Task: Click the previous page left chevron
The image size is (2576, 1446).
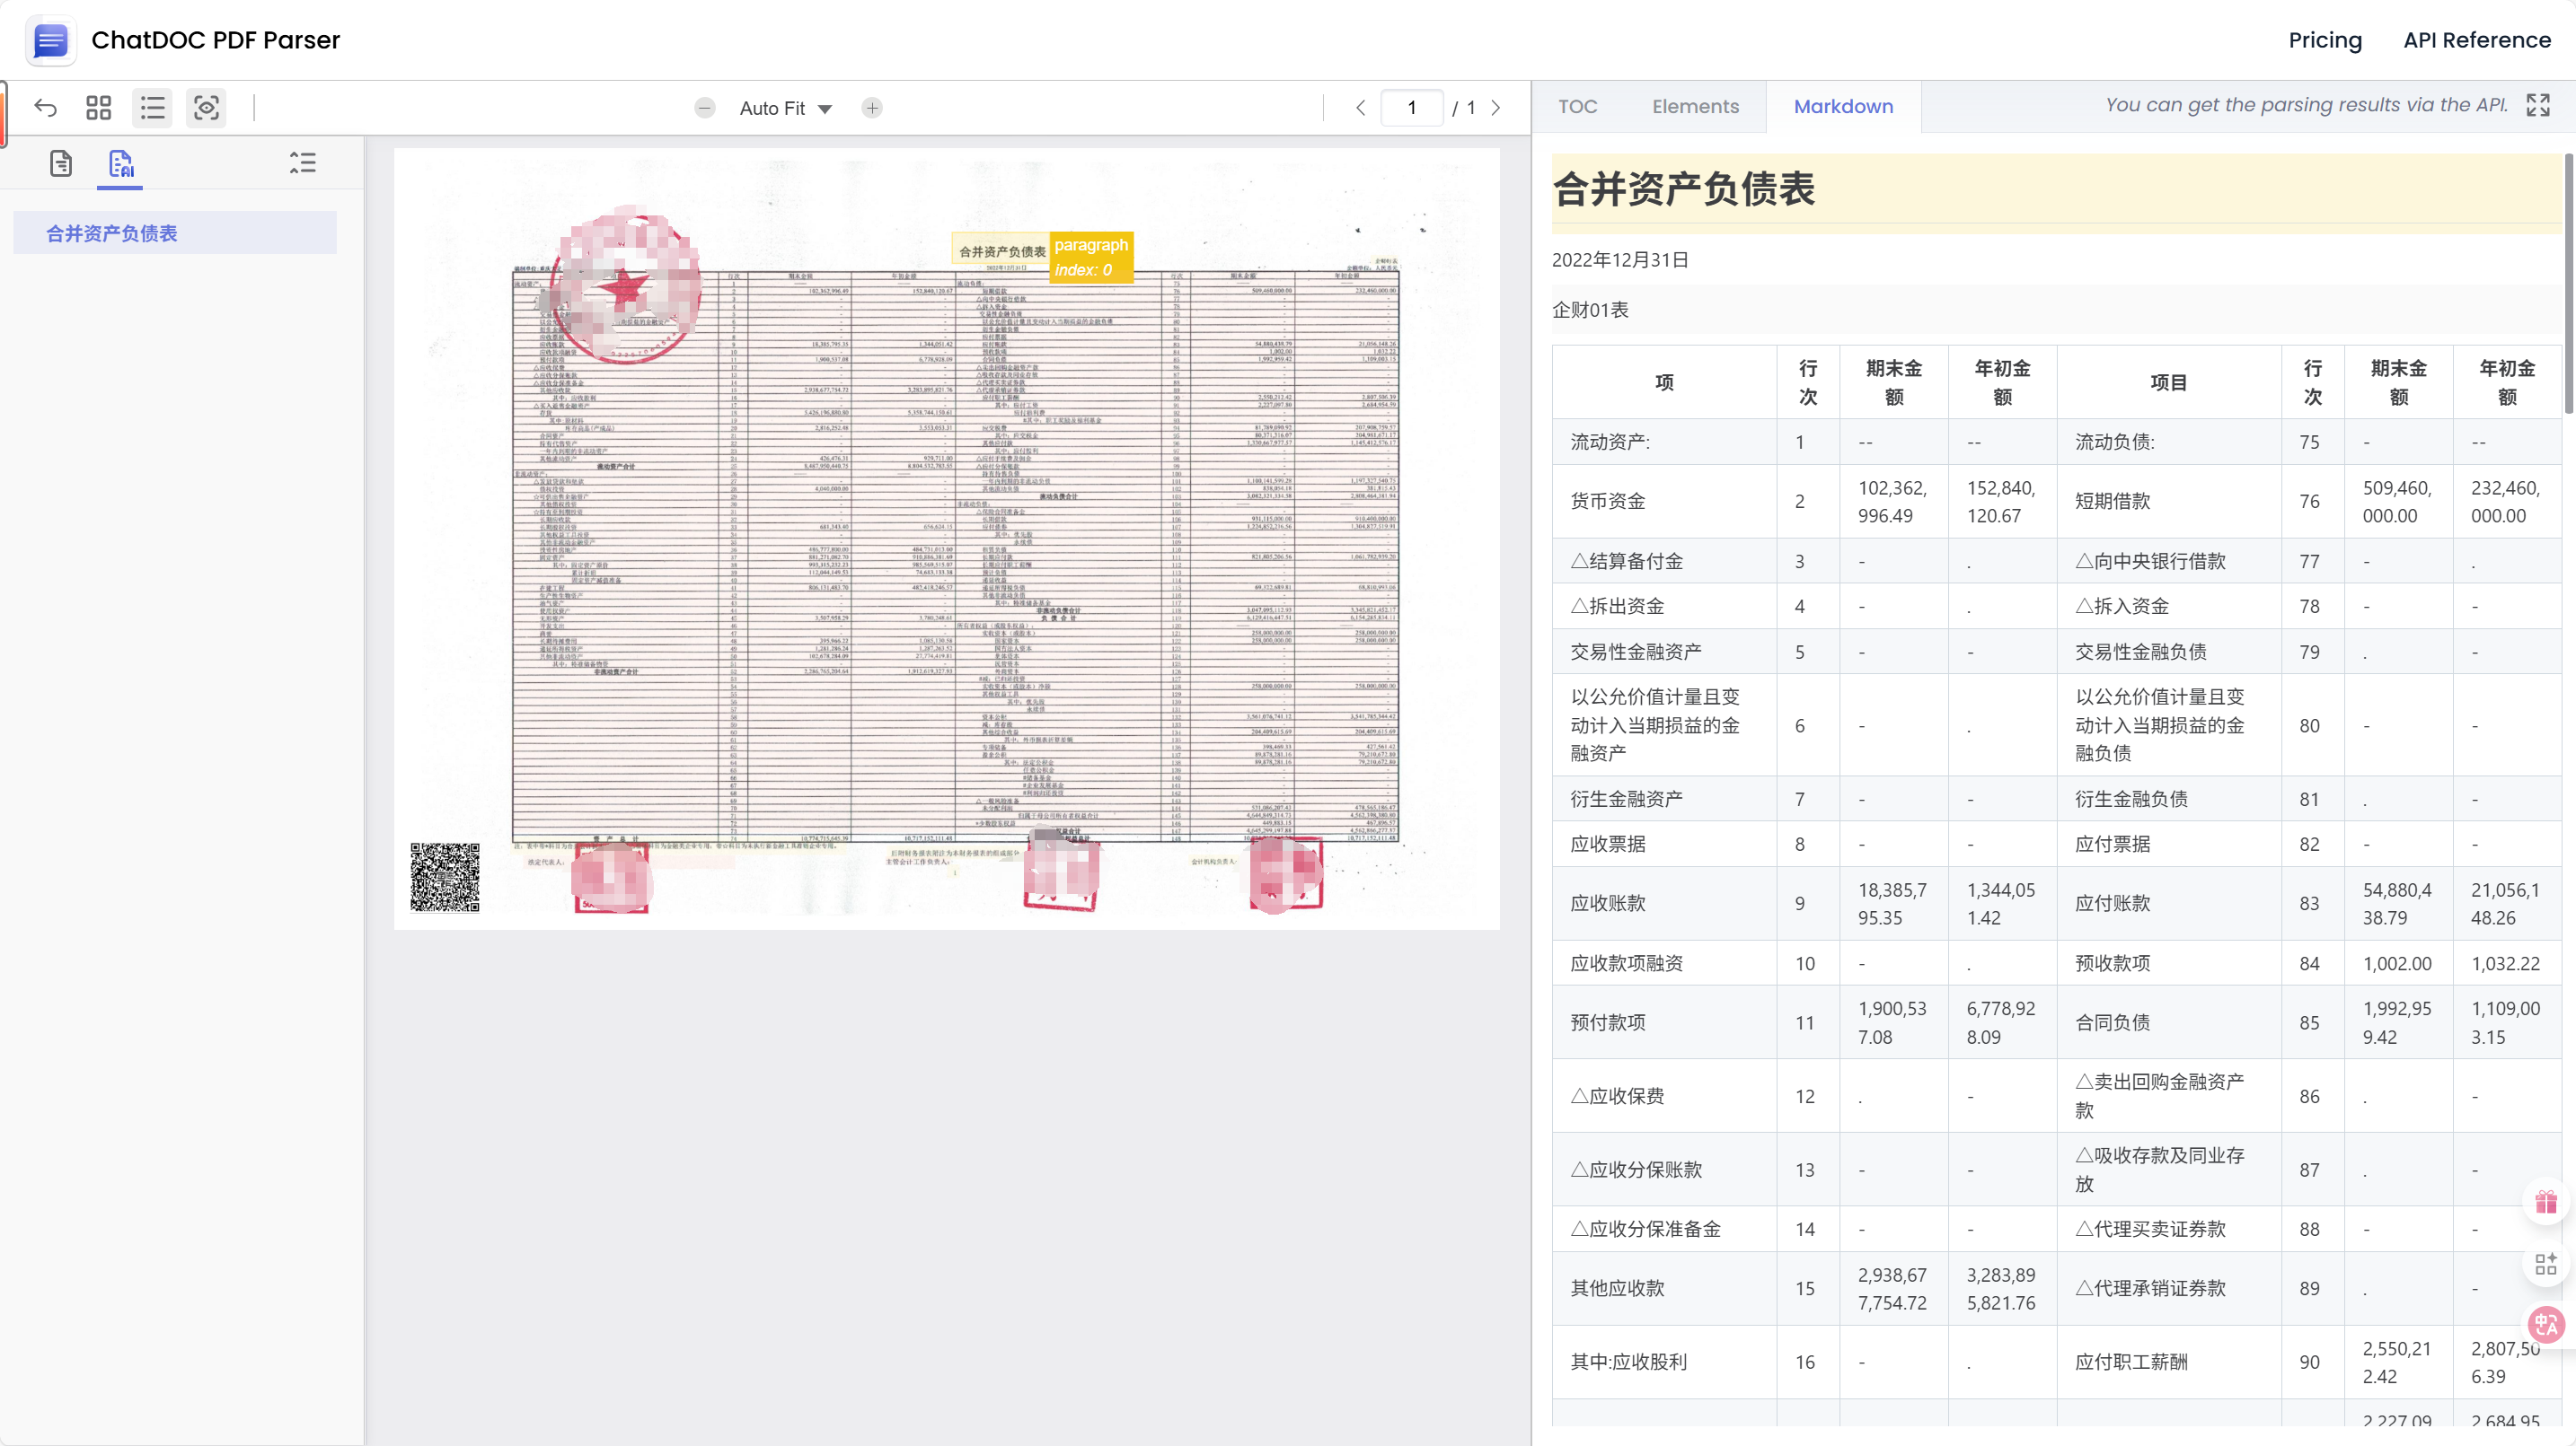Action: pos(1360,107)
